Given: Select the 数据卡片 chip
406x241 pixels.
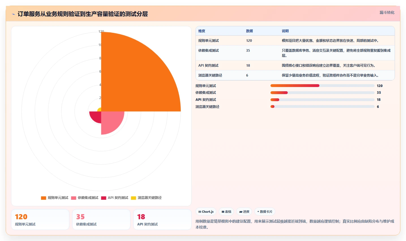Looking at the screenshot, I should pos(265,212).
